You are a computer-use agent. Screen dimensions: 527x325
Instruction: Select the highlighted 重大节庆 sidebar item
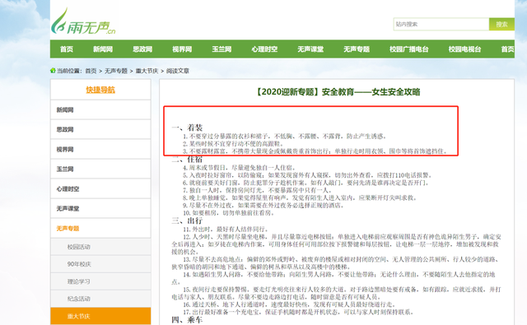pyautogui.click(x=100, y=316)
